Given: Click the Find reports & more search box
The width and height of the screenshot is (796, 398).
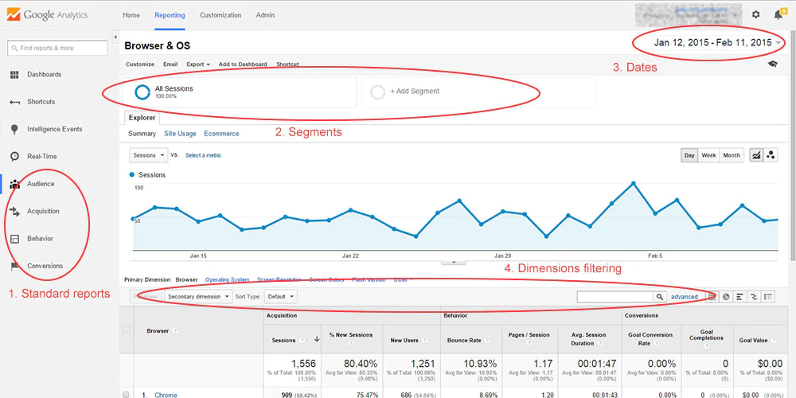Looking at the screenshot, I should coord(57,49).
